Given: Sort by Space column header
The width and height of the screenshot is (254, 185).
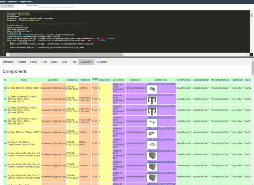Looking at the screenshot, I should (x=95, y=79).
